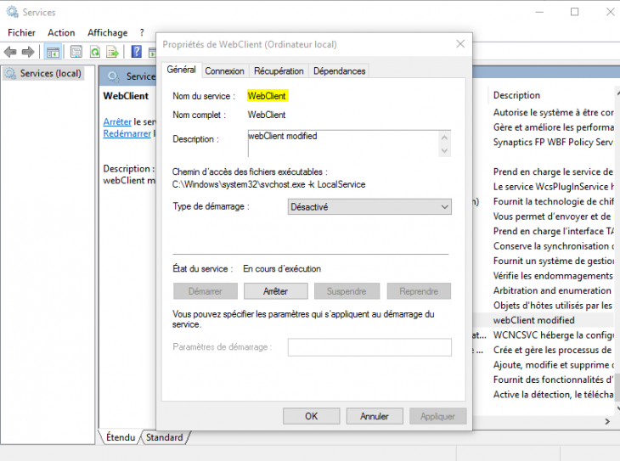Click the 'En cours d'exécution' status text
Image resolution: width=620 pixels, height=461 pixels.
(282, 269)
